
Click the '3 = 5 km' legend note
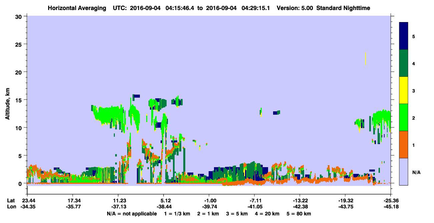237,214
